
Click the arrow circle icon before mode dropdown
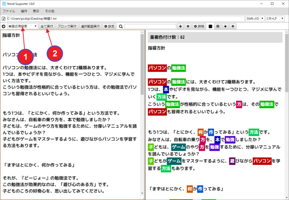point(4,27)
